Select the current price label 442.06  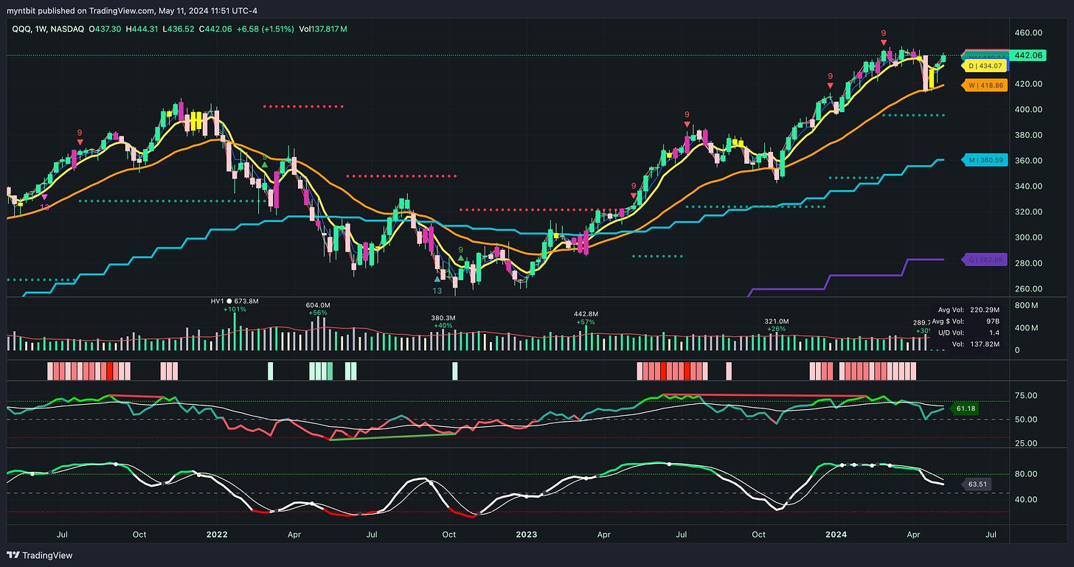point(1028,55)
